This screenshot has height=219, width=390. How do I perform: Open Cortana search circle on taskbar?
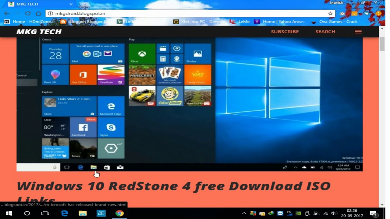27,213
